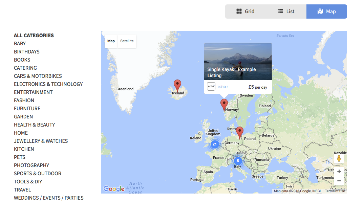Viewport: 364px width, 202px height.
Task: Click the echo user avatar
Action: (x=211, y=87)
